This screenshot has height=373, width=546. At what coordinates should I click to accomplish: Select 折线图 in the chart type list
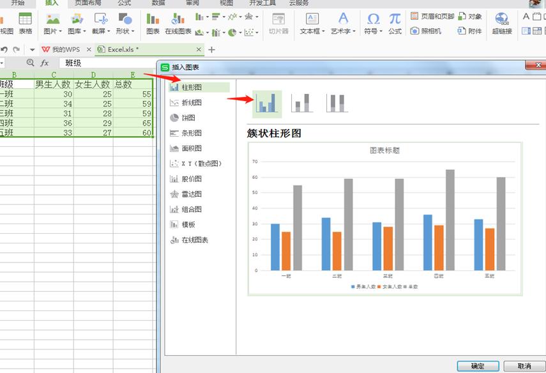186,102
